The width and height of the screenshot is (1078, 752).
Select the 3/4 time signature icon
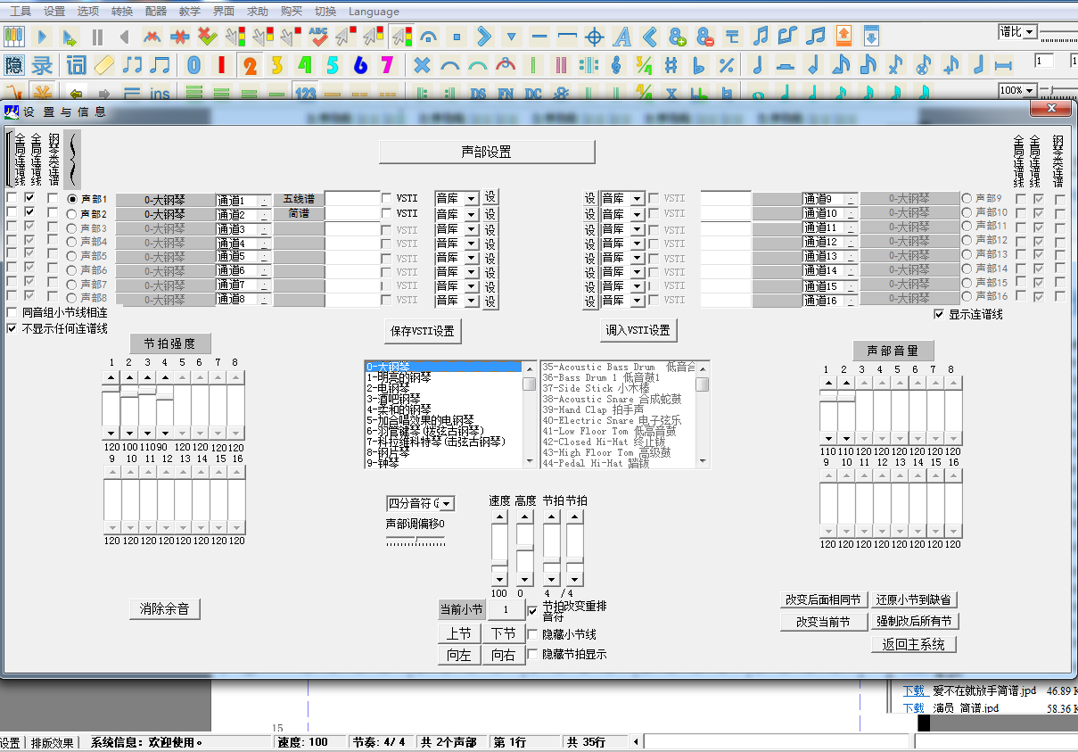(644, 65)
